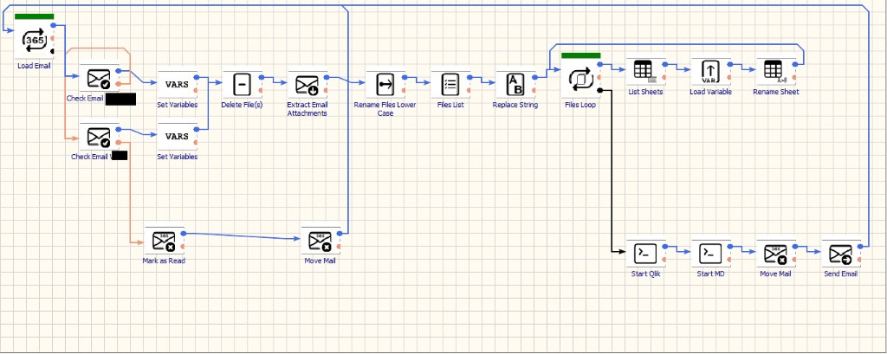This screenshot has width=887, height=354.
Task: Click the blue output connector of Replace String
Action: click(534, 77)
